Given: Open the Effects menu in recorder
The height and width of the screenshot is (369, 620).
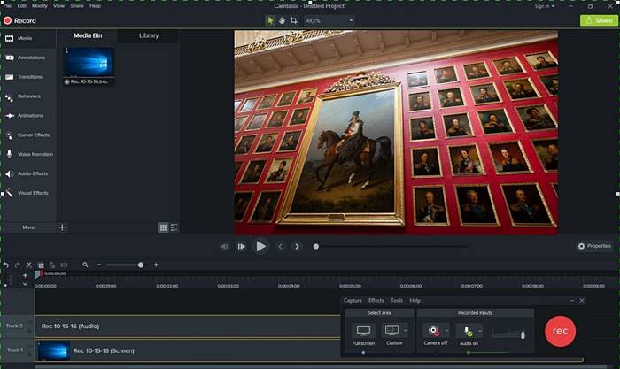Looking at the screenshot, I should point(376,301).
